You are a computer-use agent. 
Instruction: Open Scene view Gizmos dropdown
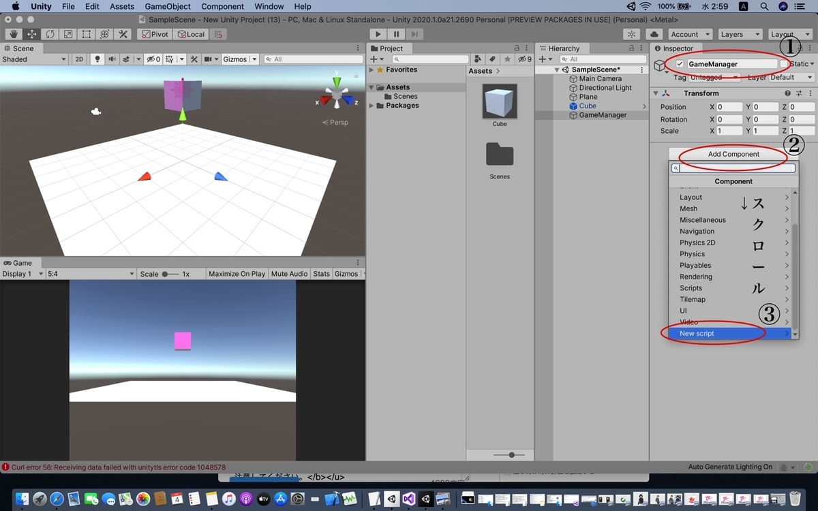(240, 59)
